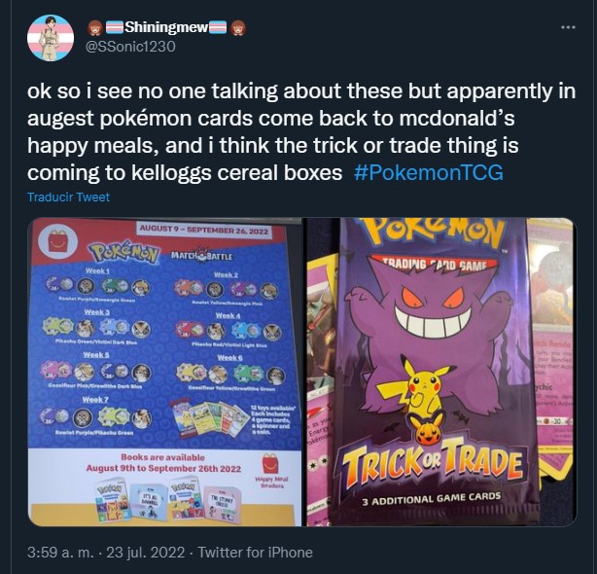
Task: Click the tweet timestamp 3:59 a. m.
Action: [x=60, y=553]
